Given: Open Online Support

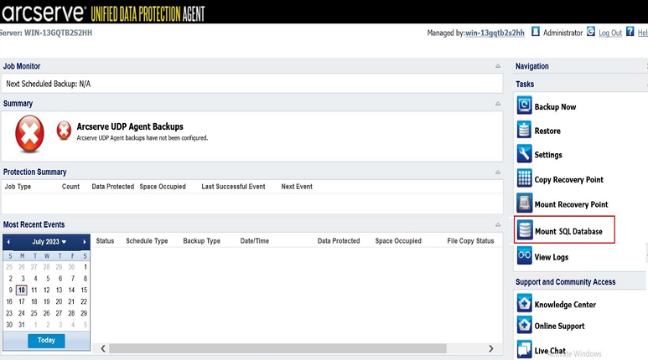Looking at the screenshot, I should pyautogui.click(x=560, y=327).
